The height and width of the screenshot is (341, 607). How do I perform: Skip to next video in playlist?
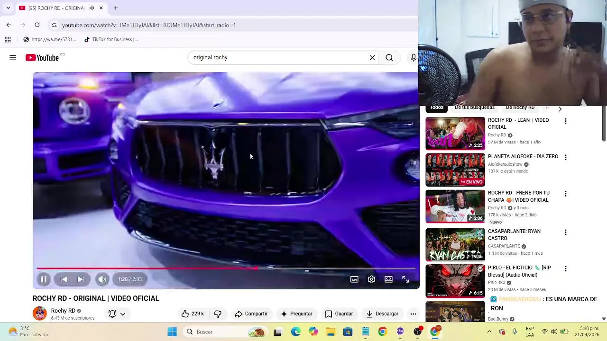[81, 279]
